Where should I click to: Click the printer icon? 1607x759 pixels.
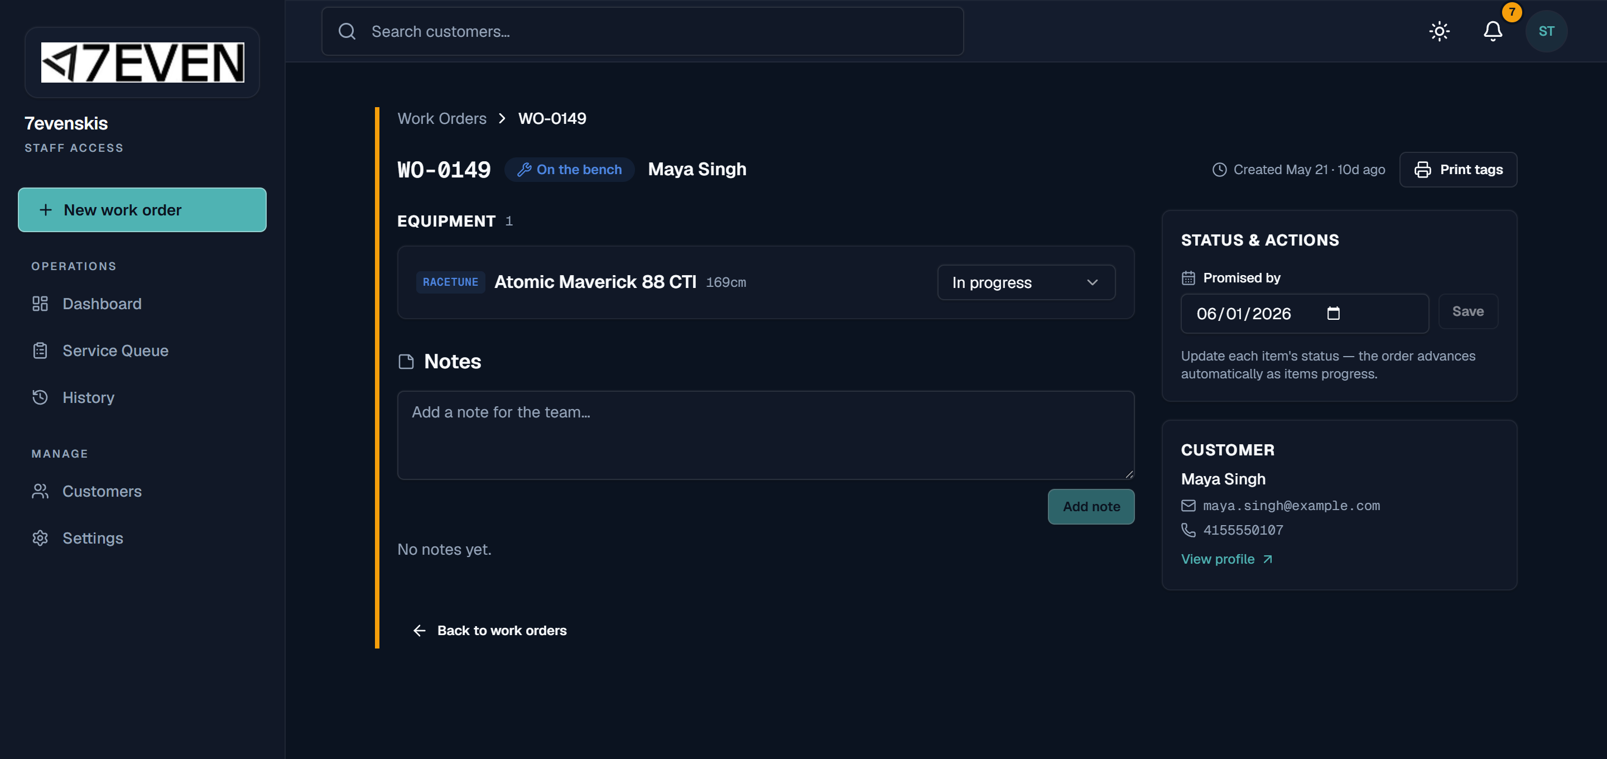point(1422,170)
